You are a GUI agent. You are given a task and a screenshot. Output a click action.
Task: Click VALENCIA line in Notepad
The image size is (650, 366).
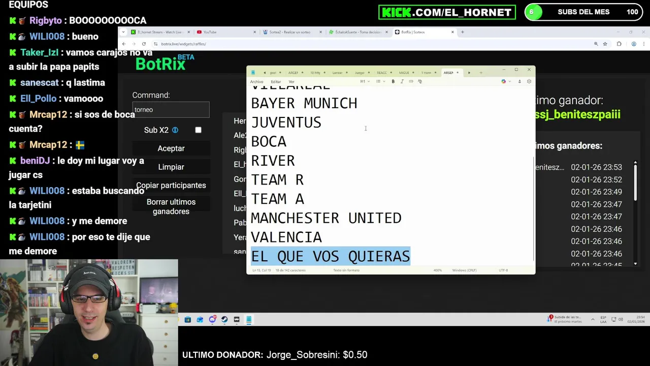point(286,237)
